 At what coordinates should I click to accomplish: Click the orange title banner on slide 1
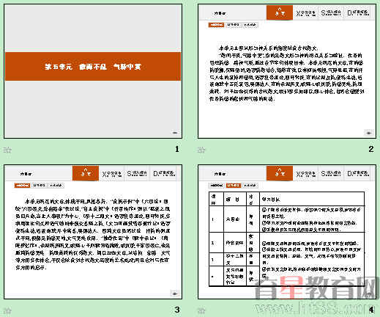tap(93, 66)
